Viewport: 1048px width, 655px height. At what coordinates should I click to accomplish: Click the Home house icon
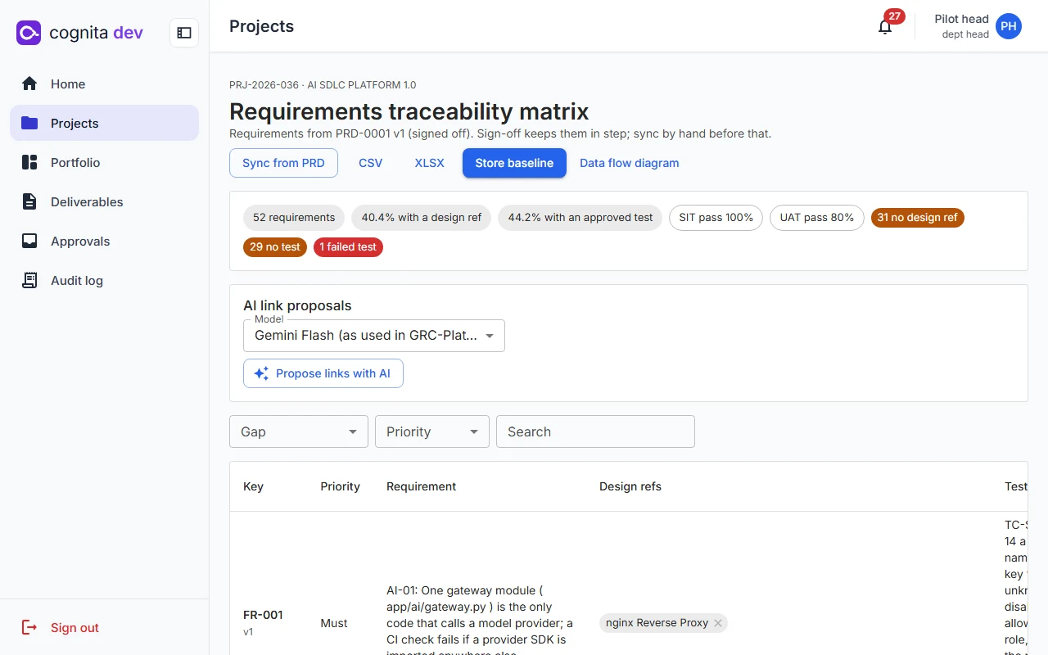[x=29, y=84]
